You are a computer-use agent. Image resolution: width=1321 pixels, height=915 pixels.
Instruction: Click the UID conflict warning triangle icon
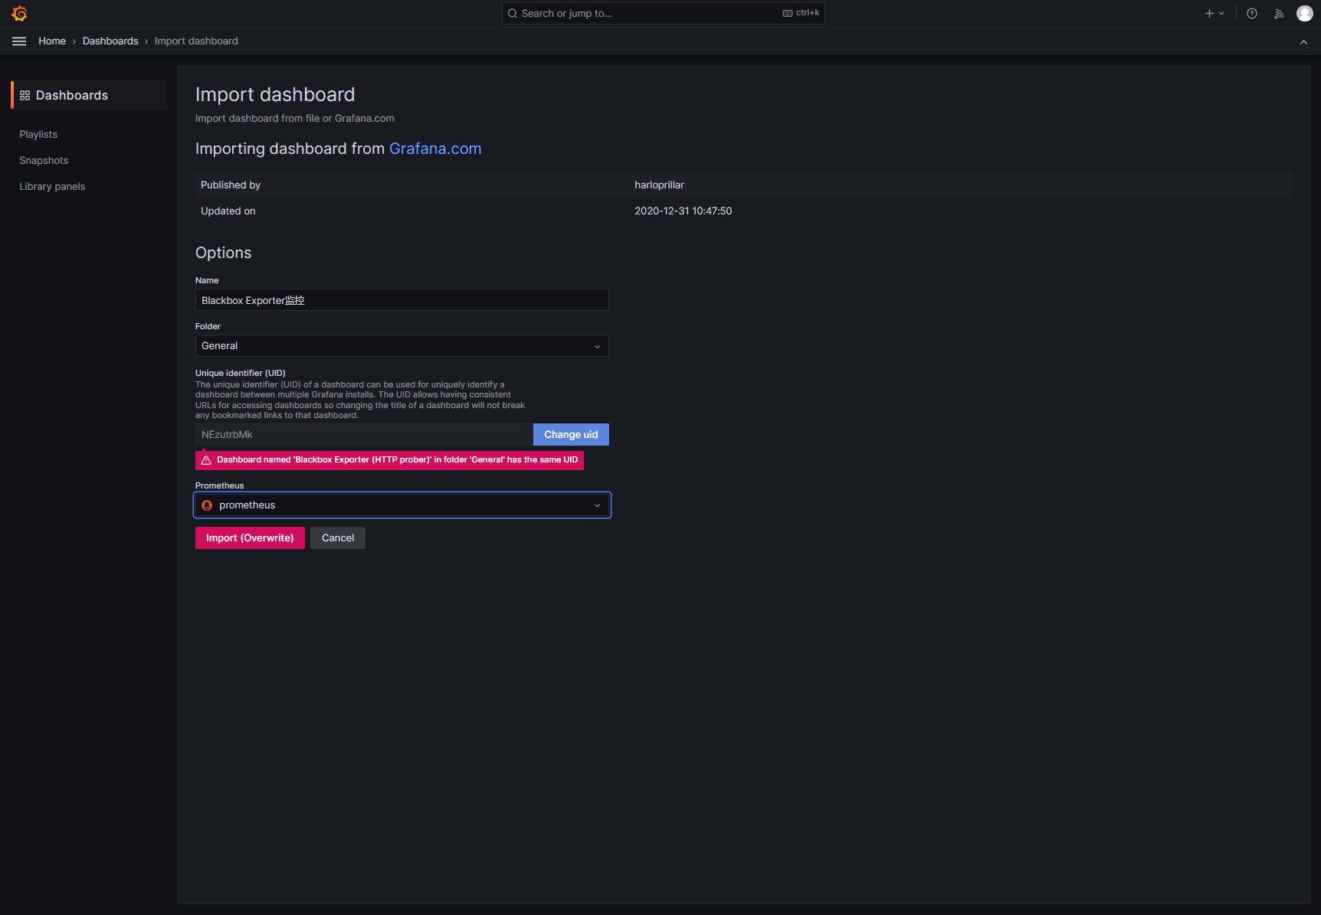[206, 460]
